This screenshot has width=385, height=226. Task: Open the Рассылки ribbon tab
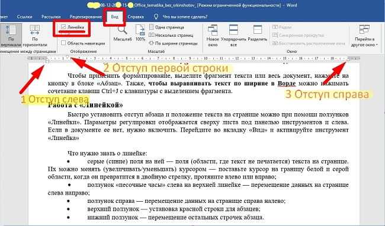point(51,17)
